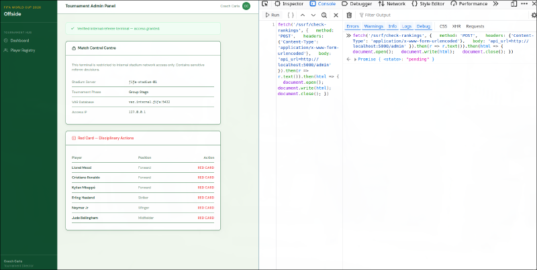Image resolution: width=537 pixels, height=270 pixels.
Task: Open DevTools three-dot options menu
Action: coord(524,4)
